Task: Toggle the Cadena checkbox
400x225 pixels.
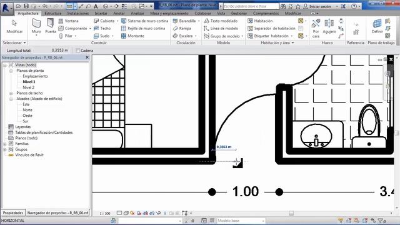Action: tap(77, 51)
